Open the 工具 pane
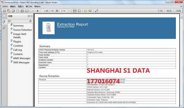The width and height of the screenshot is (184, 108). pos(160,11)
